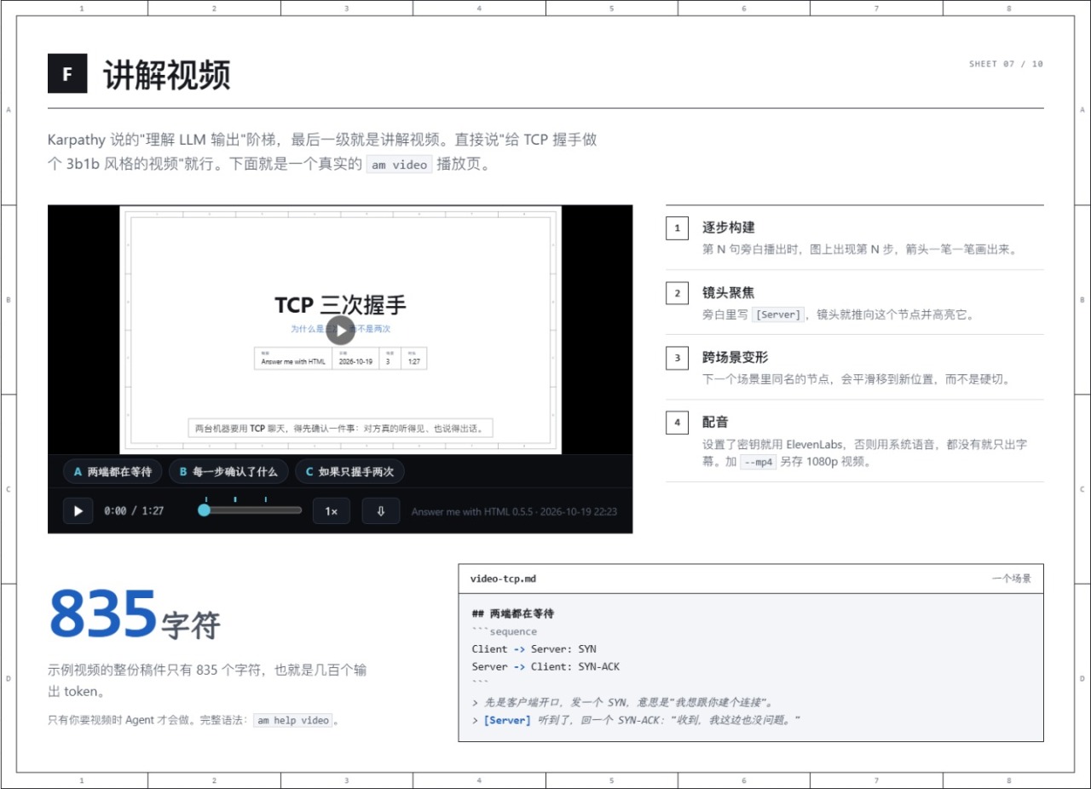Click the numbered box 3 beside 跨场景变形
The height and width of the screenshot is (789, 1091).
coord(677,358)
